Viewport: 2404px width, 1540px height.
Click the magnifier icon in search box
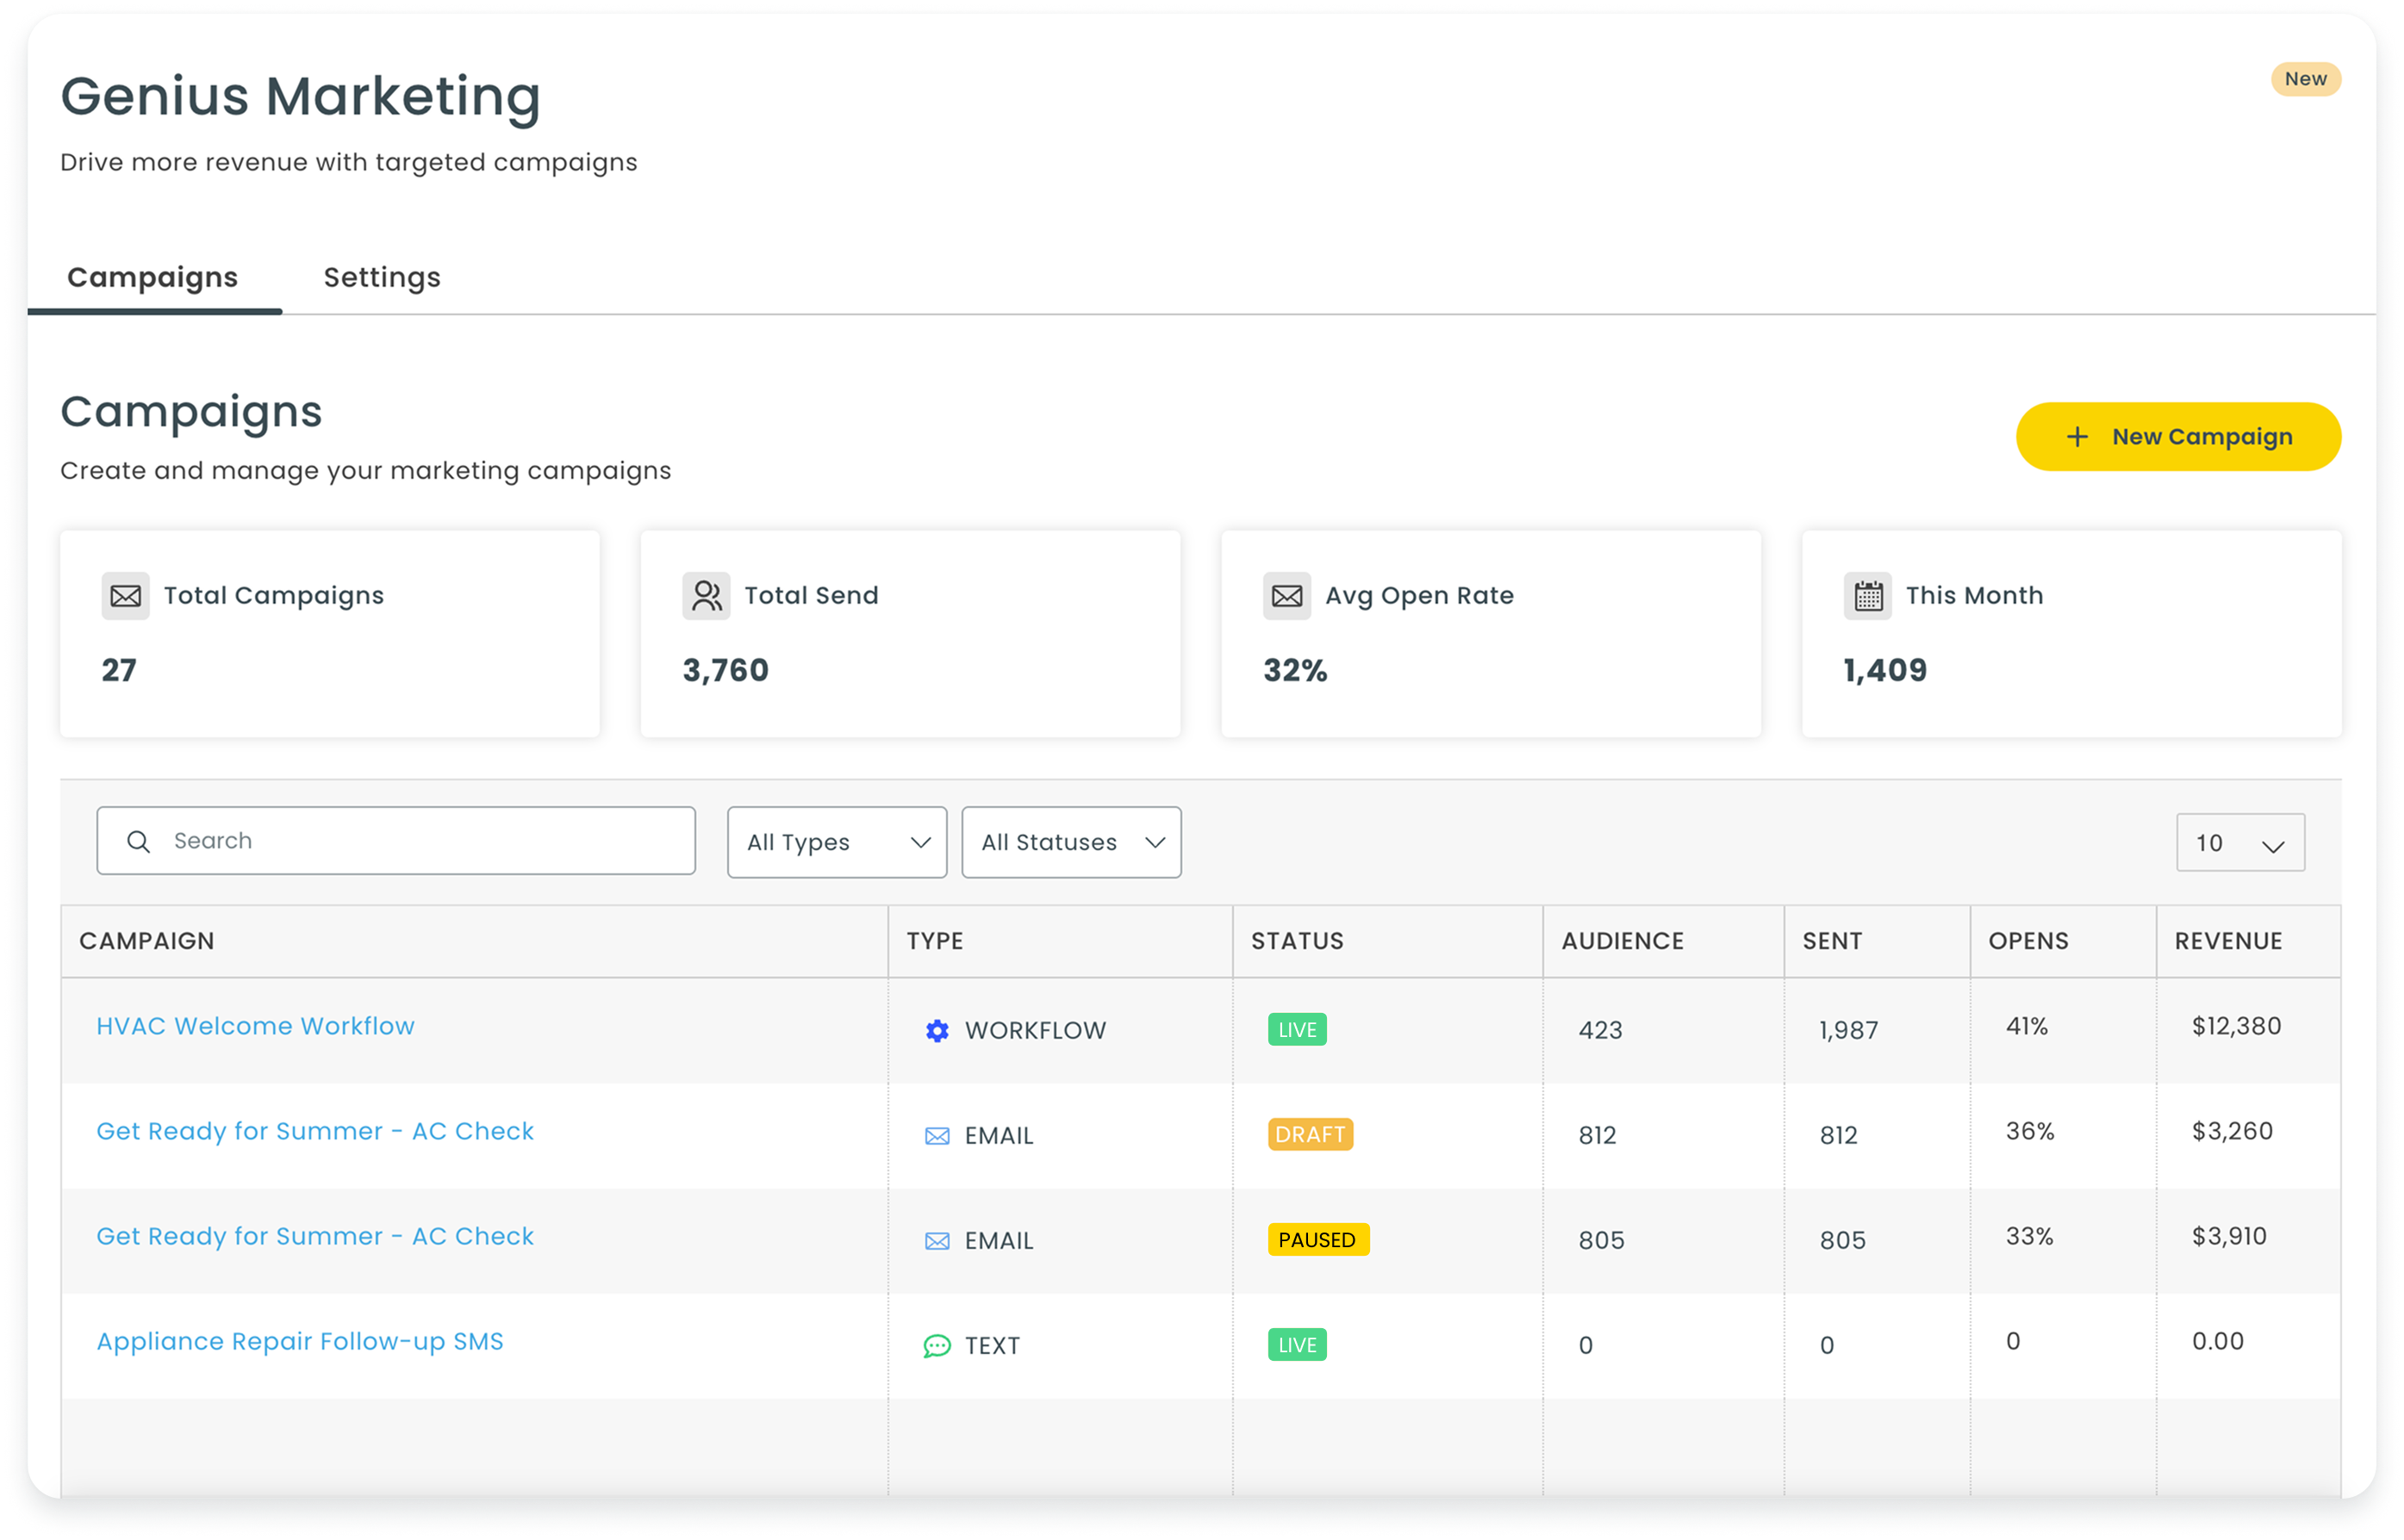tap(139, 842)
